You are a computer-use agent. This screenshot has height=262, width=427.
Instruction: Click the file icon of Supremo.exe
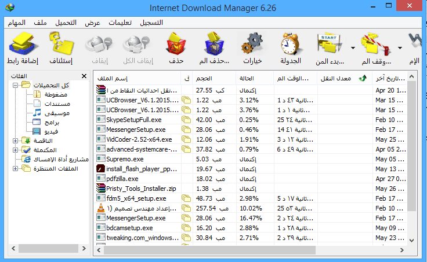(101, 158)
